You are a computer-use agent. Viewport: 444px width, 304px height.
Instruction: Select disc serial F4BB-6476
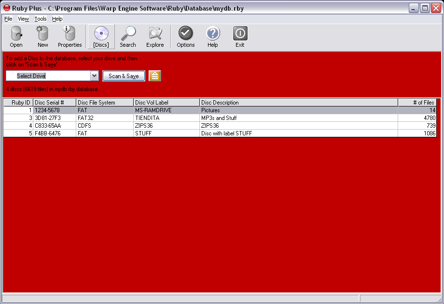[55, 133]
